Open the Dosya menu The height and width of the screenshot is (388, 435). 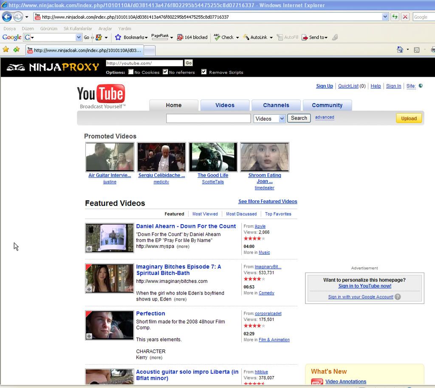click(x=9, y=28)
